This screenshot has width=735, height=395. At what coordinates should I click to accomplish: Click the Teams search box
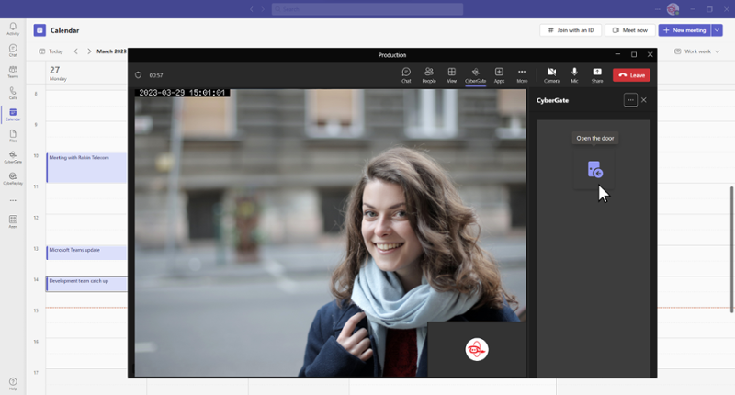tap(367, 9)
